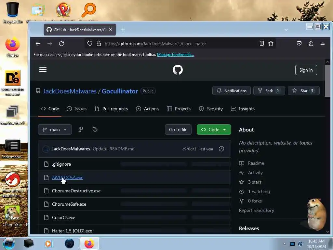Viewport: 333px width, 250px height.
Task: Switch to the Issues tab
Action: (x=76, y=109)
